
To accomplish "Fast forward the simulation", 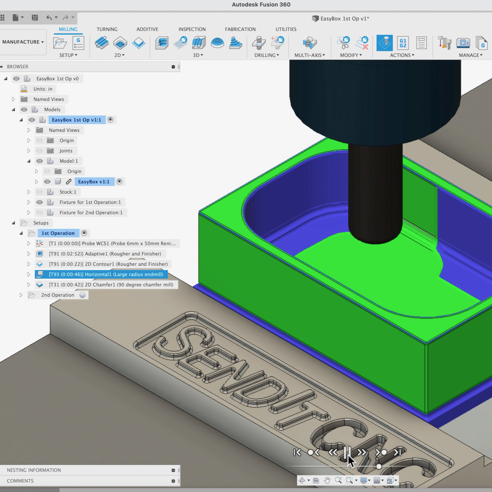I will tap(362, 452).
